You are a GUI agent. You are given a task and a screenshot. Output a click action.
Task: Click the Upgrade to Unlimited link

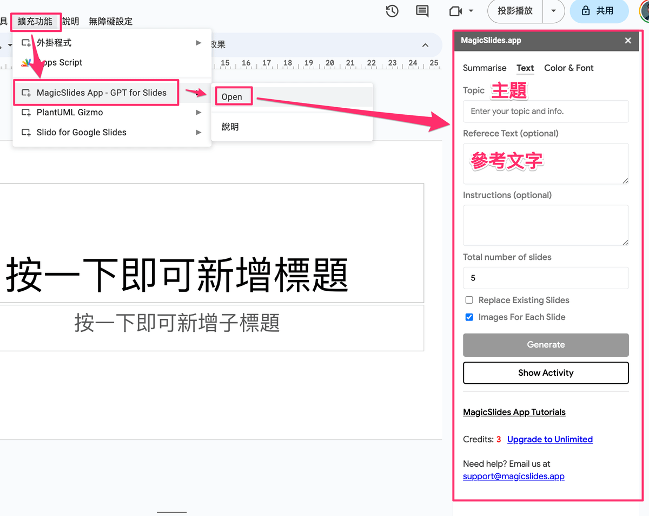pos(550,440)
